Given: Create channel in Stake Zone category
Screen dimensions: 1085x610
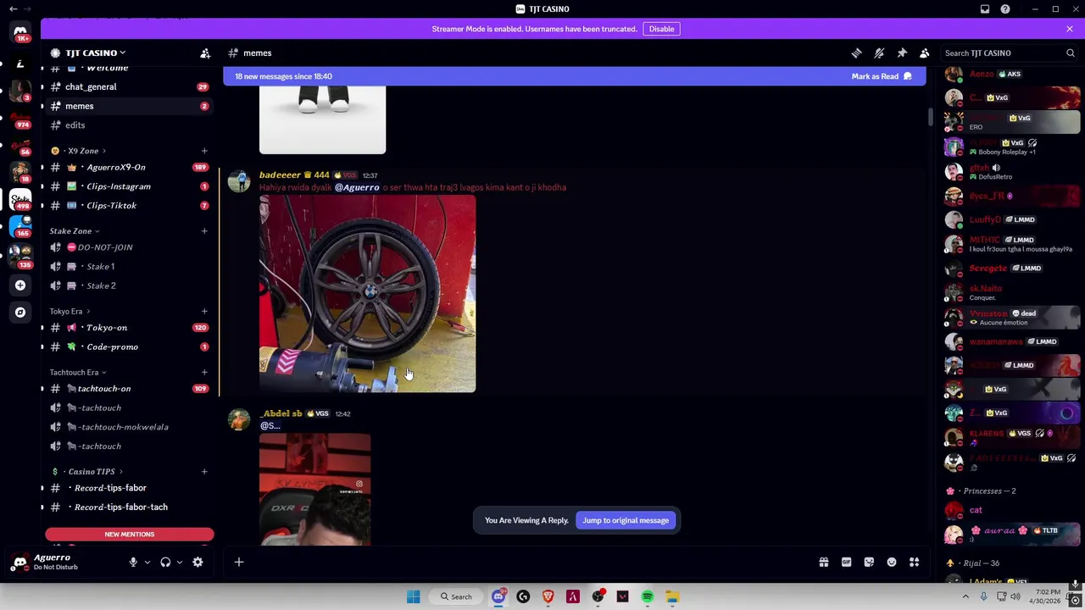Looking at the screenshot, I should click(204, 231).
